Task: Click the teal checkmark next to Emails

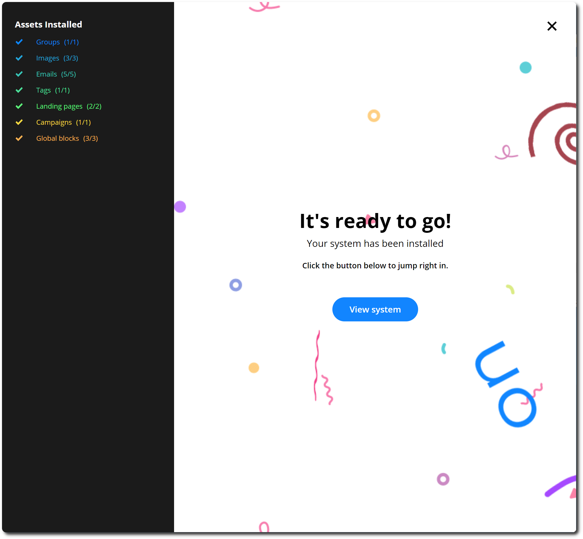Action: click(x=19, y=74)
